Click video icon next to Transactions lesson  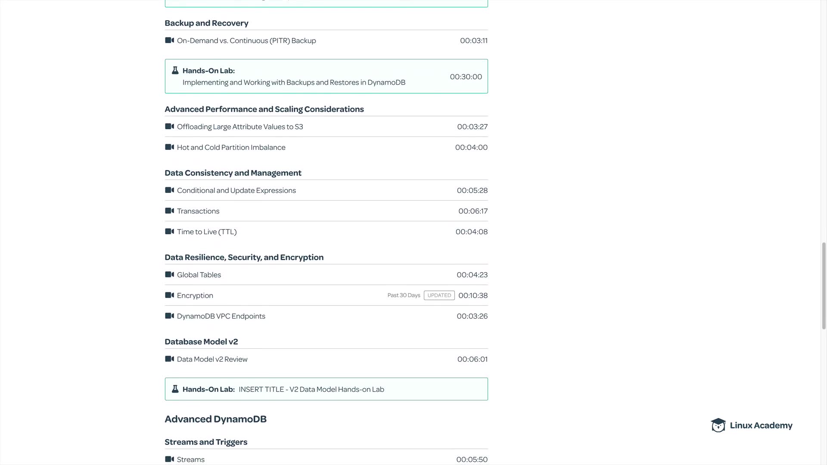[169, 211]
